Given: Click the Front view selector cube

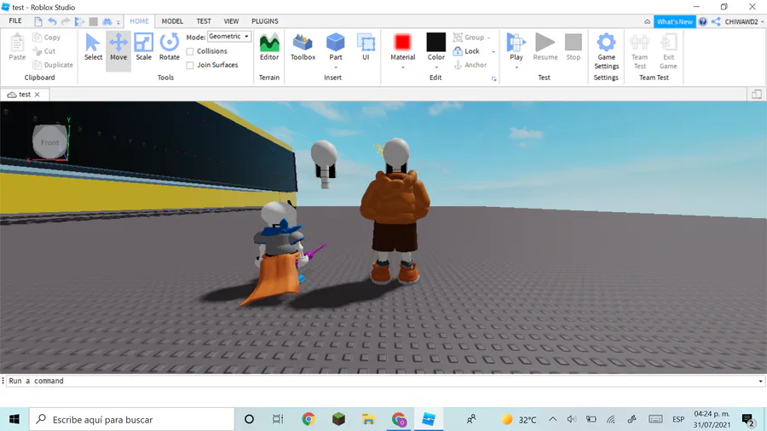Looking at the screenshot, I should pyautogui.click(x=49, y=141).
